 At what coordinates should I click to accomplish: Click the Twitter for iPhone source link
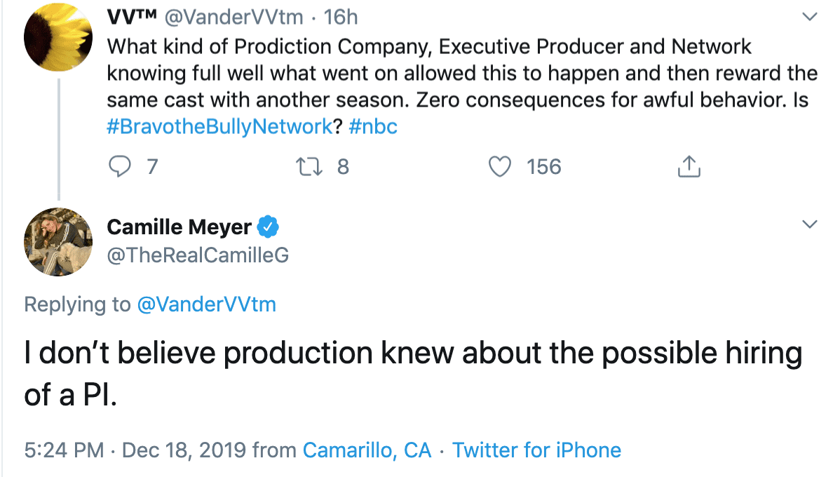click(536, 450)
